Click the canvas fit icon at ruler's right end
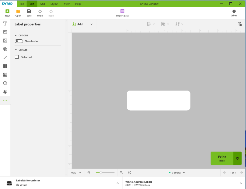246x189 pixels. 239,24
